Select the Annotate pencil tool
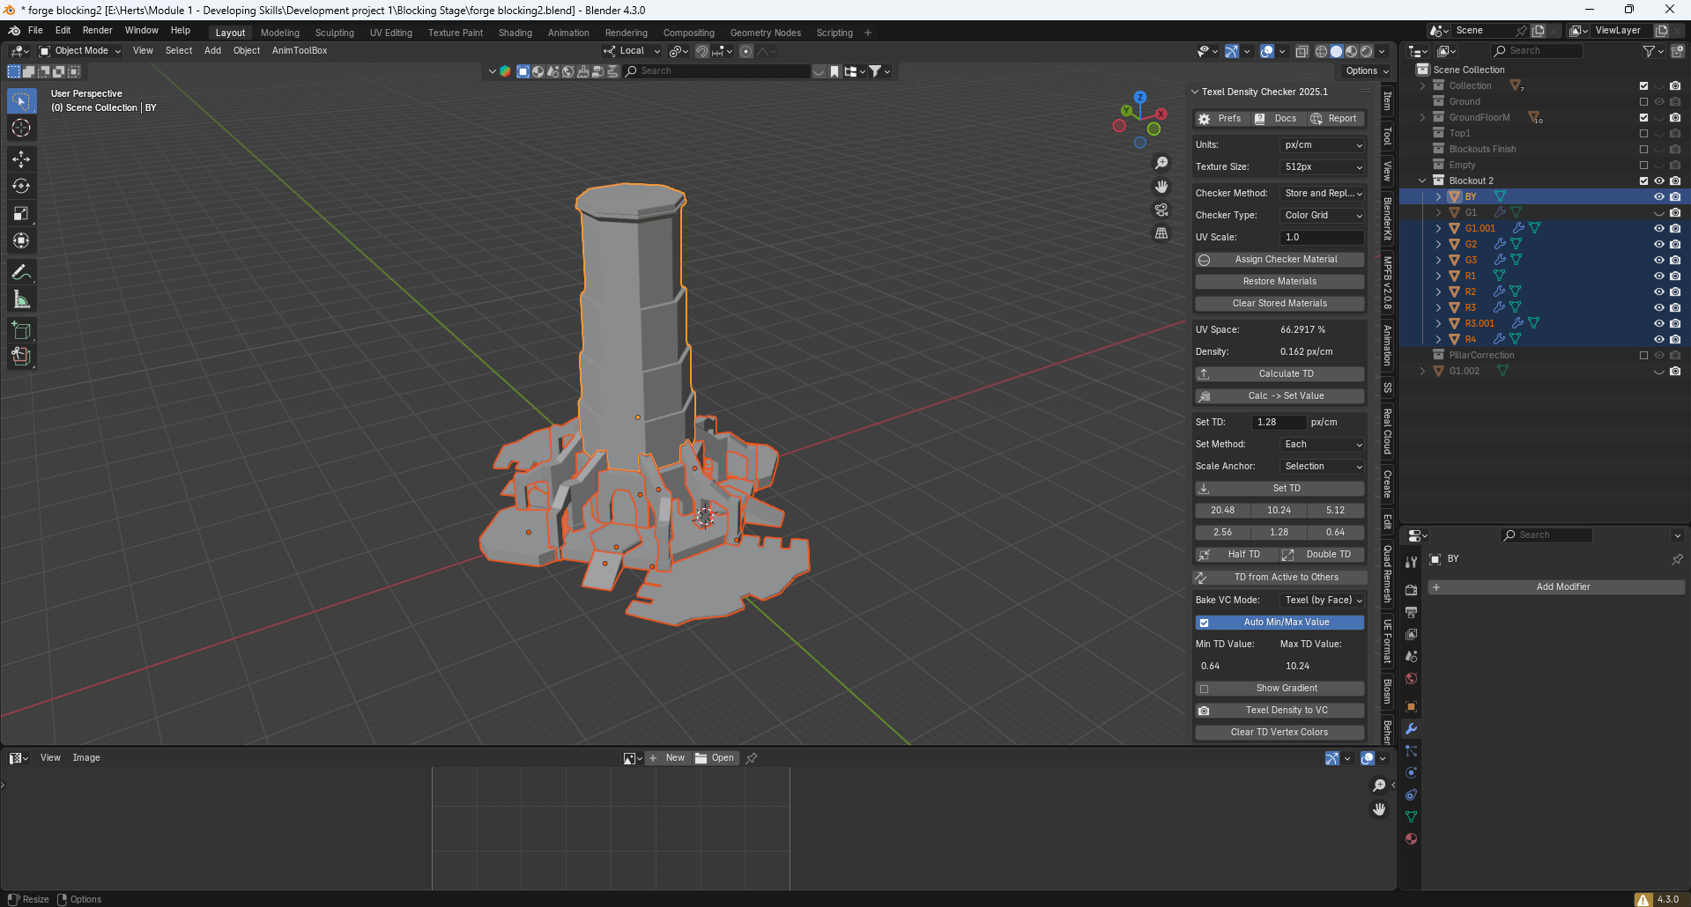 click(21, 272)
